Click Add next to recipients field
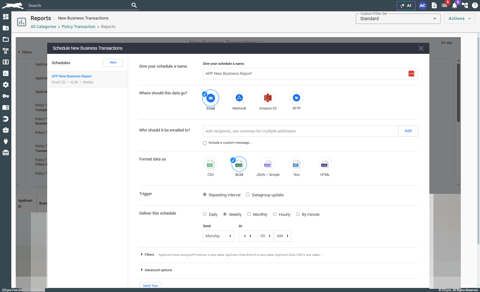The width and height of the screenshot is (480, 292). [408, 131]
